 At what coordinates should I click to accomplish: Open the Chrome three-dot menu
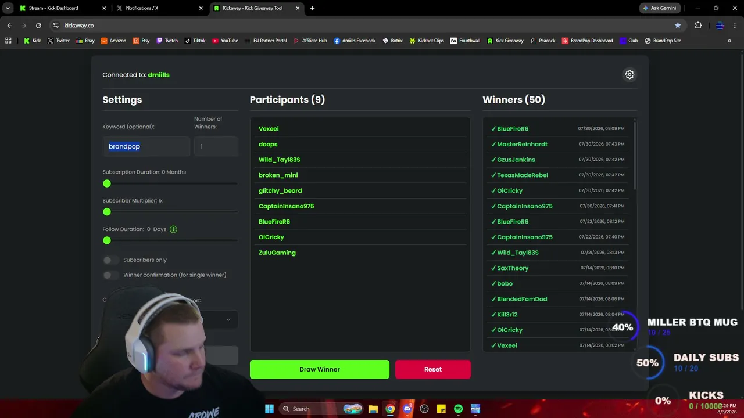click(734, 26)
